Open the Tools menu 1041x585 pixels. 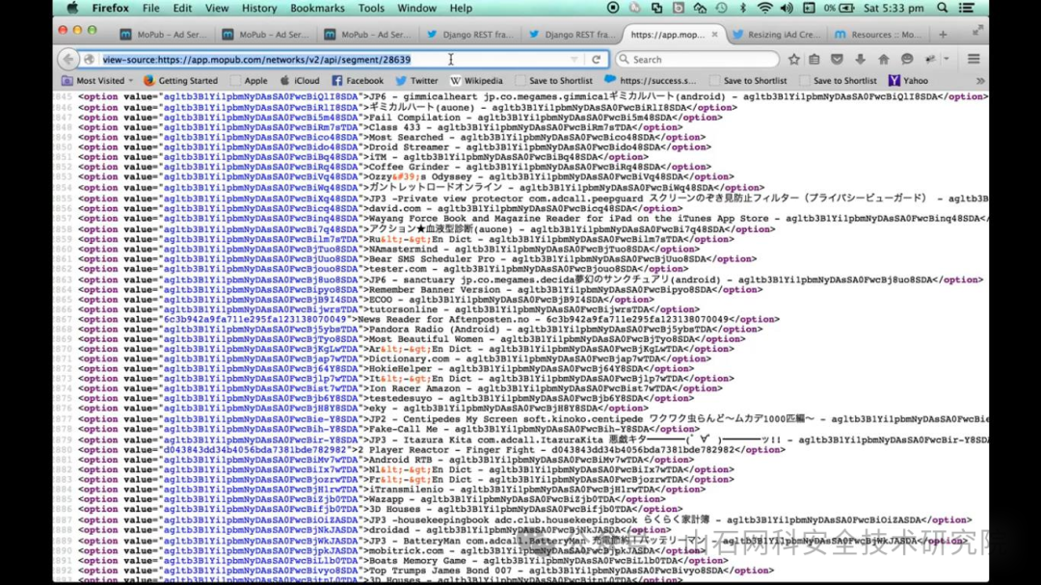370,8
